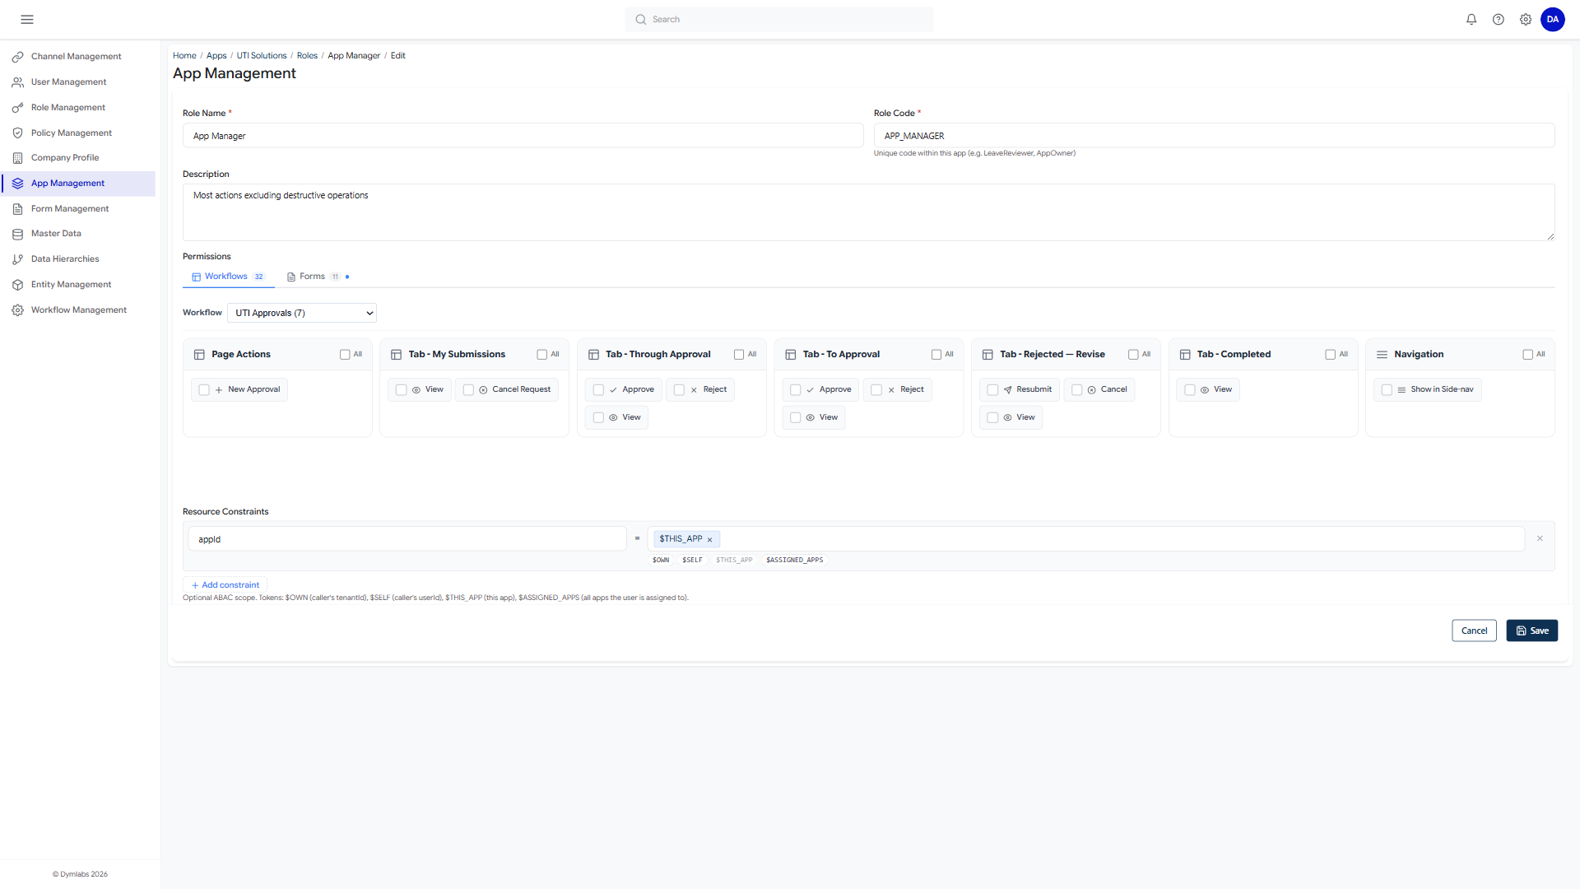Click Role Management key icon
The height and width of the screenshot is (889, 1580).
click(17, 108)
